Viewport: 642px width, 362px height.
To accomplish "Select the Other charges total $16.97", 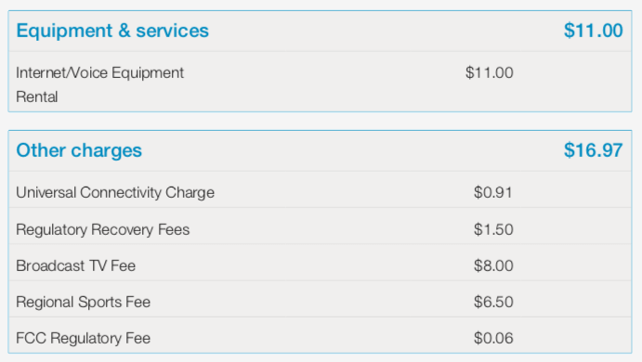I will click(x=594, y=150).
